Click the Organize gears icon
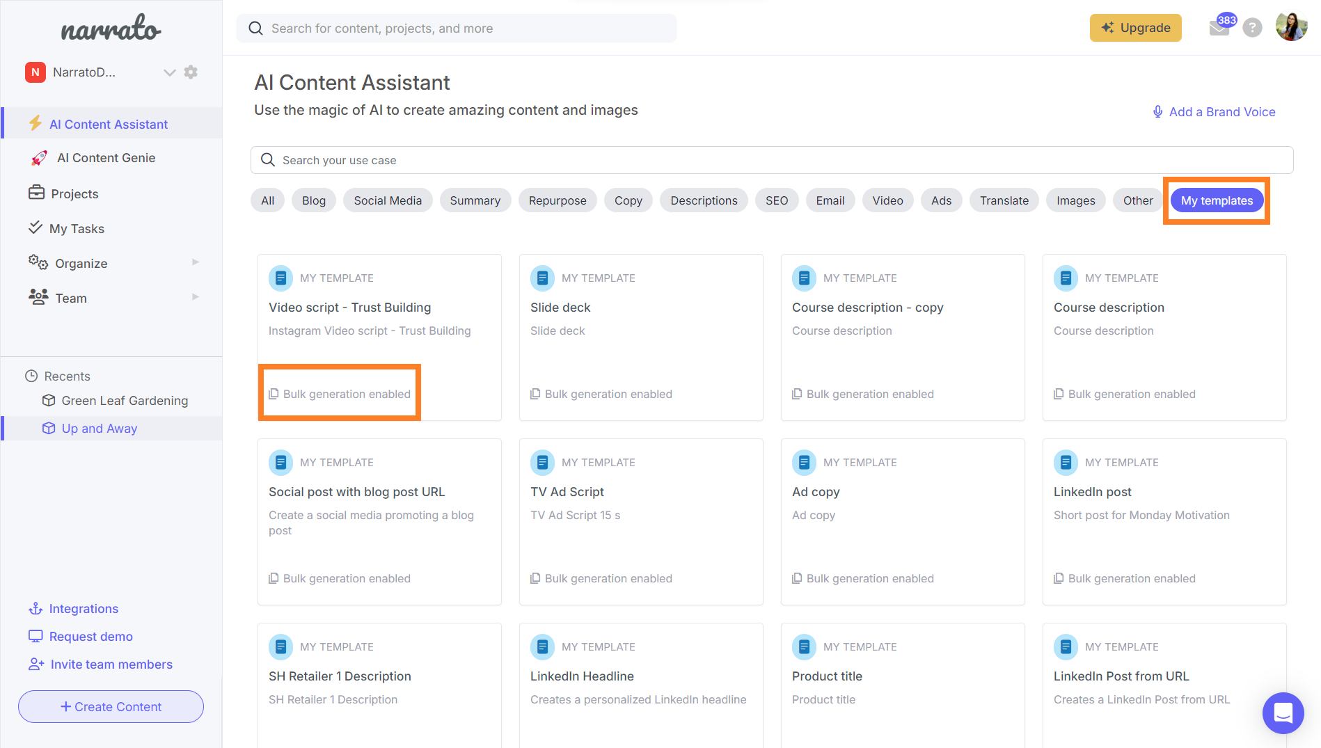 [38, 262]
